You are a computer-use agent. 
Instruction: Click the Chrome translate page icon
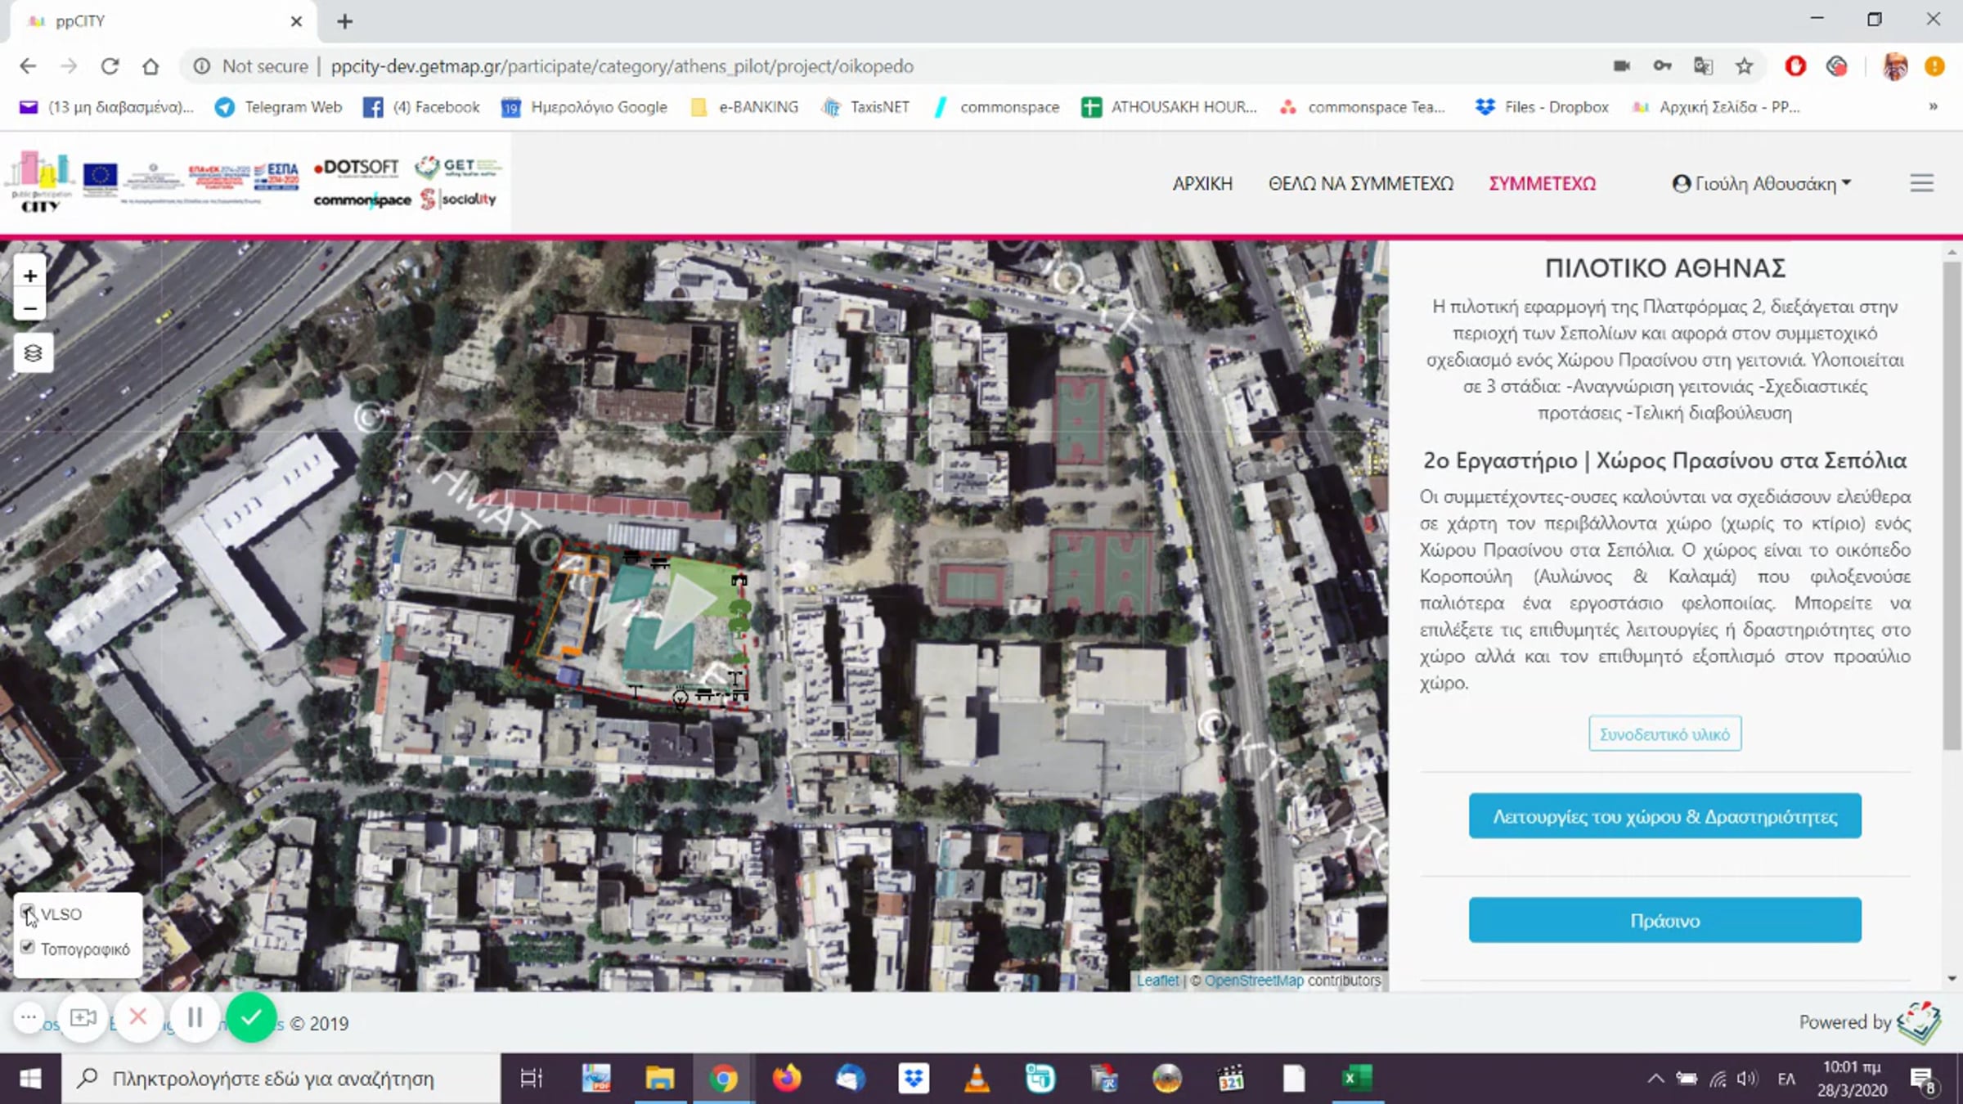tap(1704, 66)
